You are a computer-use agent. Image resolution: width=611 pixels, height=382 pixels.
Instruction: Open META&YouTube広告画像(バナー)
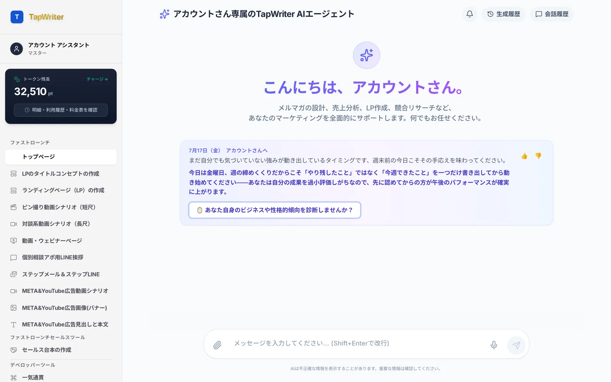(x=61, y=308)
